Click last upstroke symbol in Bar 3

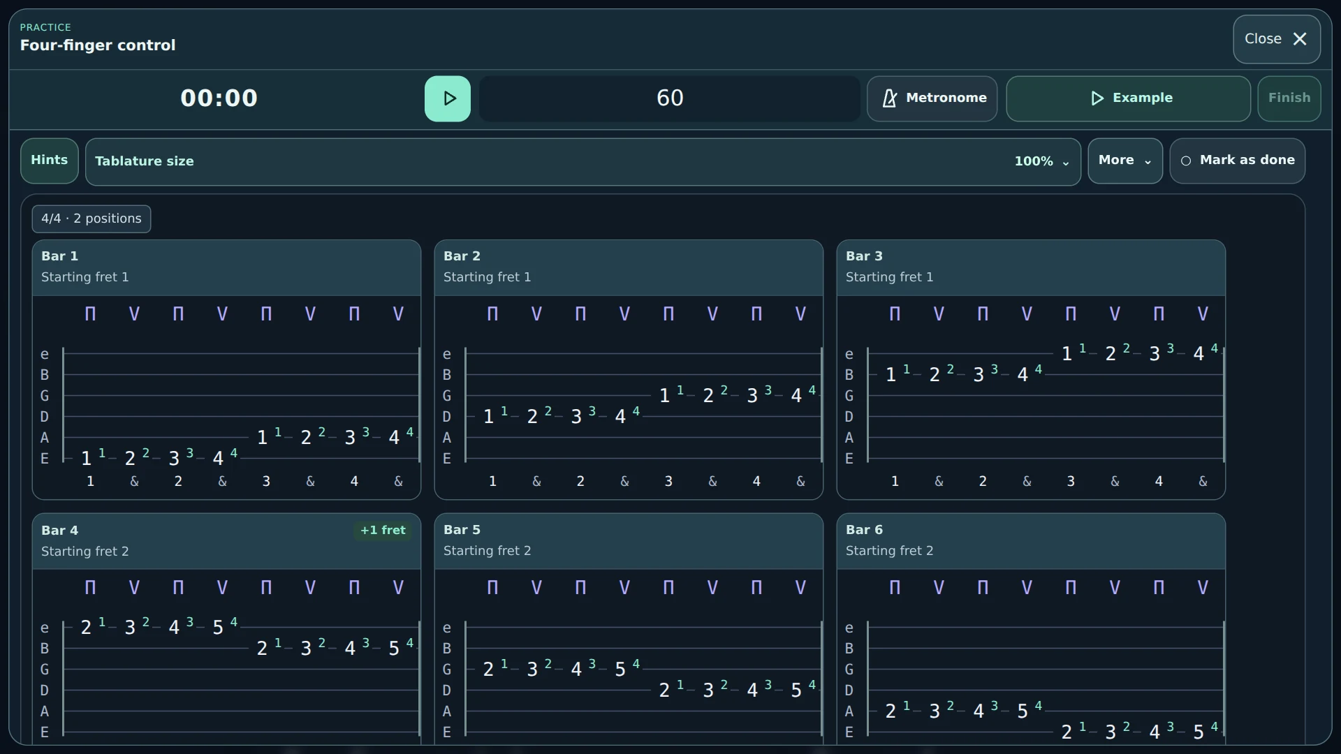point(1203,314)
